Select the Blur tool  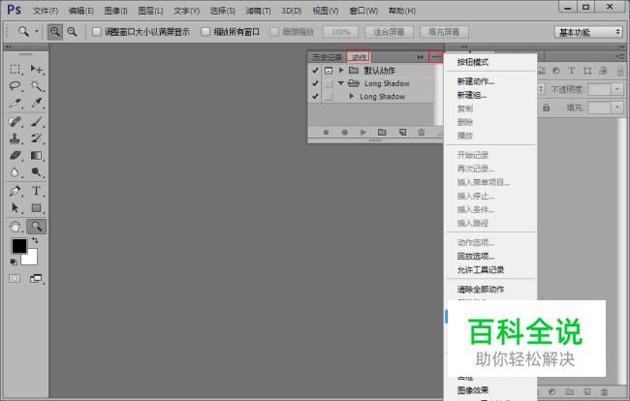[x=16, y=172]
